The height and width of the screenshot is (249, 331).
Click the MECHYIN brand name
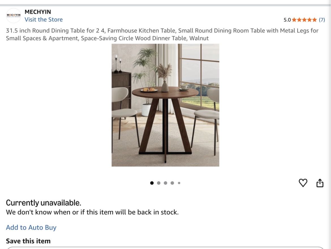[38, 12]
